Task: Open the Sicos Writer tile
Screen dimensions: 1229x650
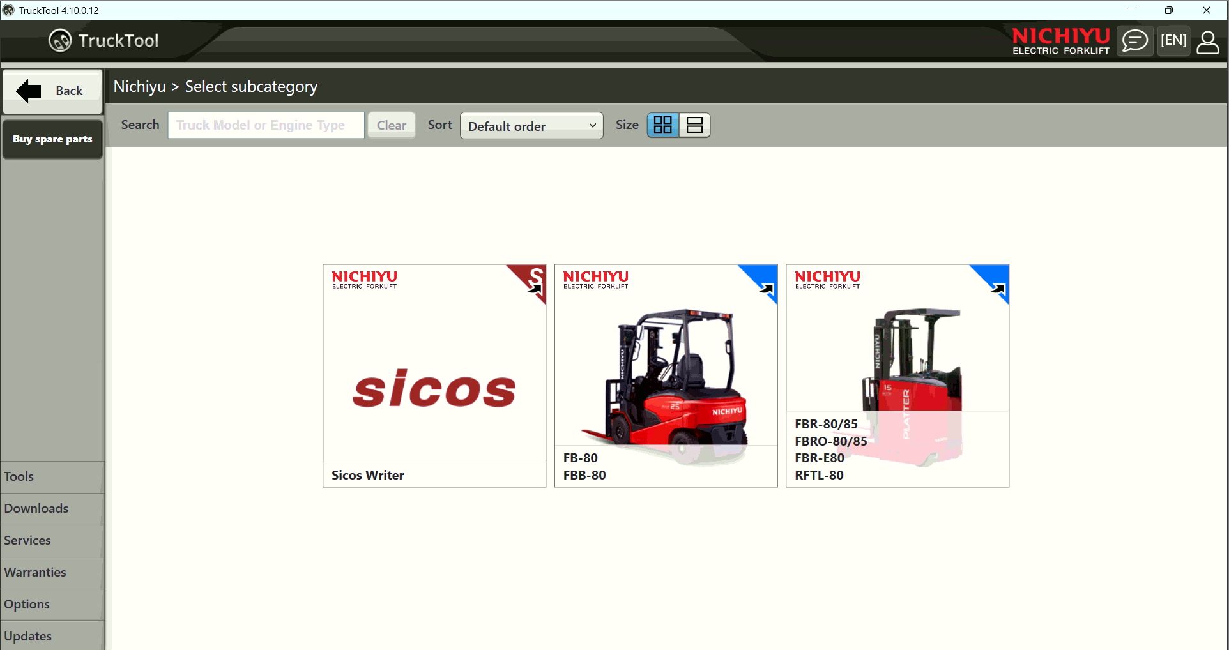Action: point(434,376)
